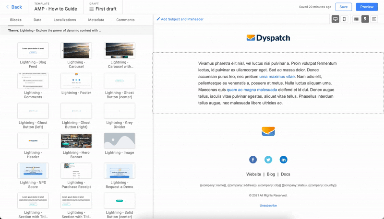Select Lightning - Grey Divider block
This screenshot has height=219, width=384.
click(x=120, y=116)
